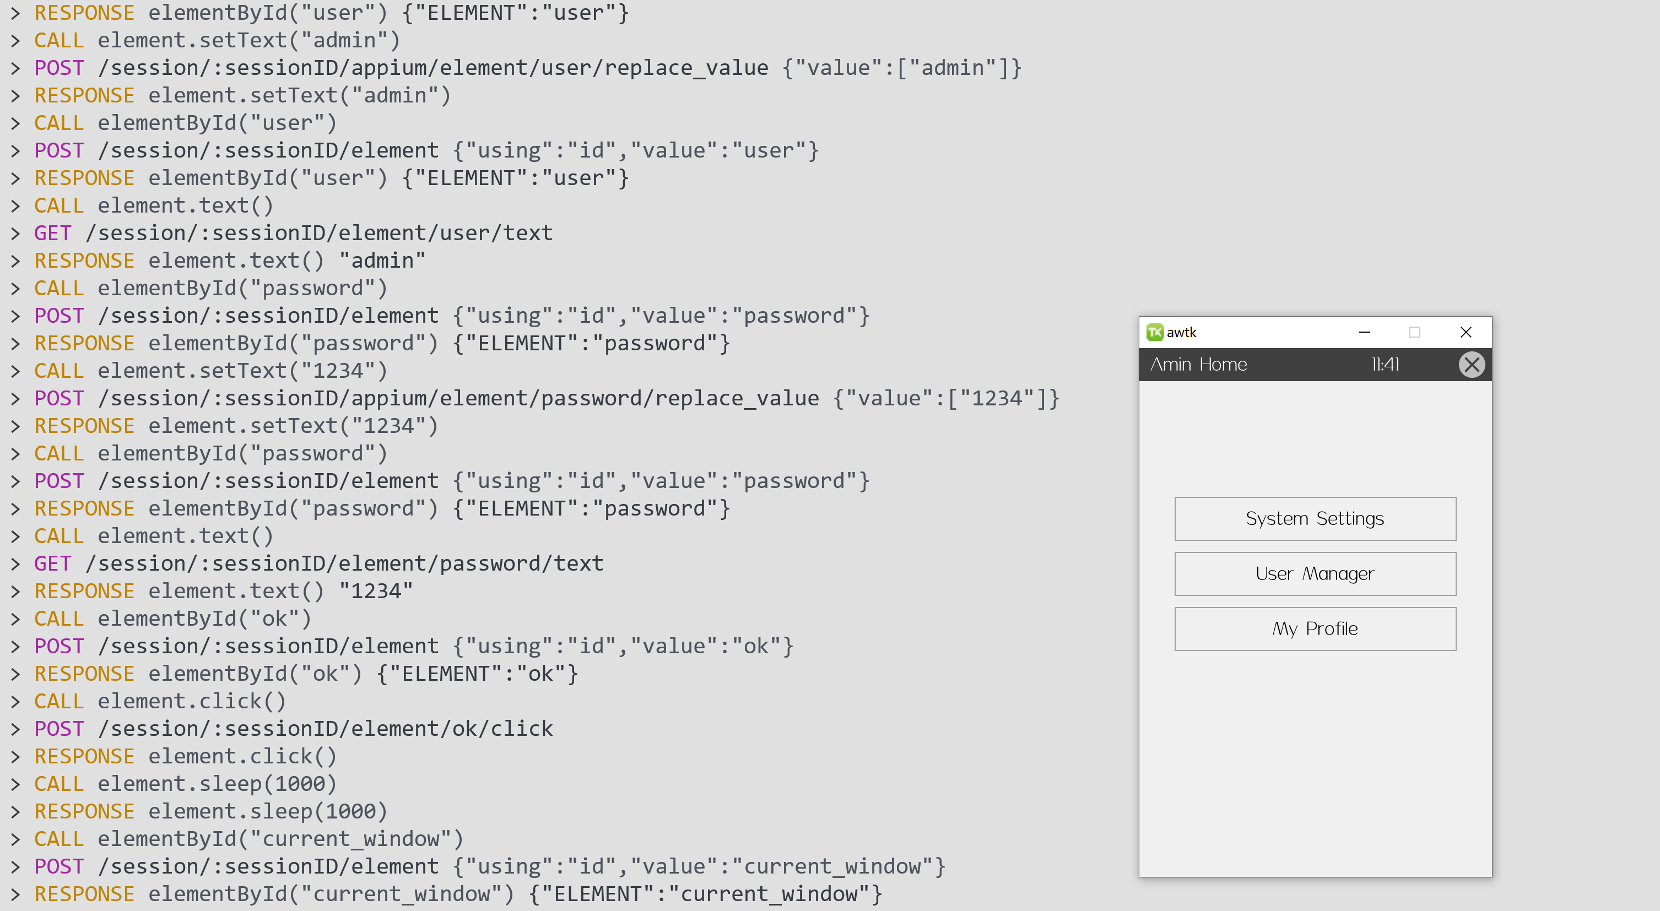Open My Profile

pos(1315,629)
